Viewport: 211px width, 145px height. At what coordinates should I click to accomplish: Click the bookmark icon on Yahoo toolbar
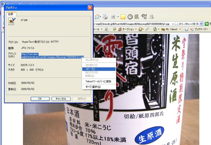point(192,29)
